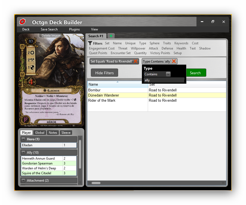Add a Victory Points filter
This screenshot has width=246, height=205.
160,53
